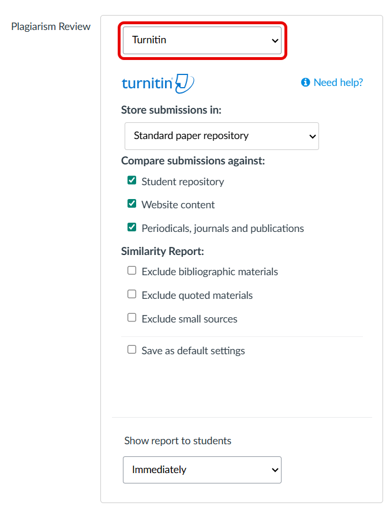Click the Store submissions in heading
Viewport: 390px width, 510px height.
coord(171,110)
